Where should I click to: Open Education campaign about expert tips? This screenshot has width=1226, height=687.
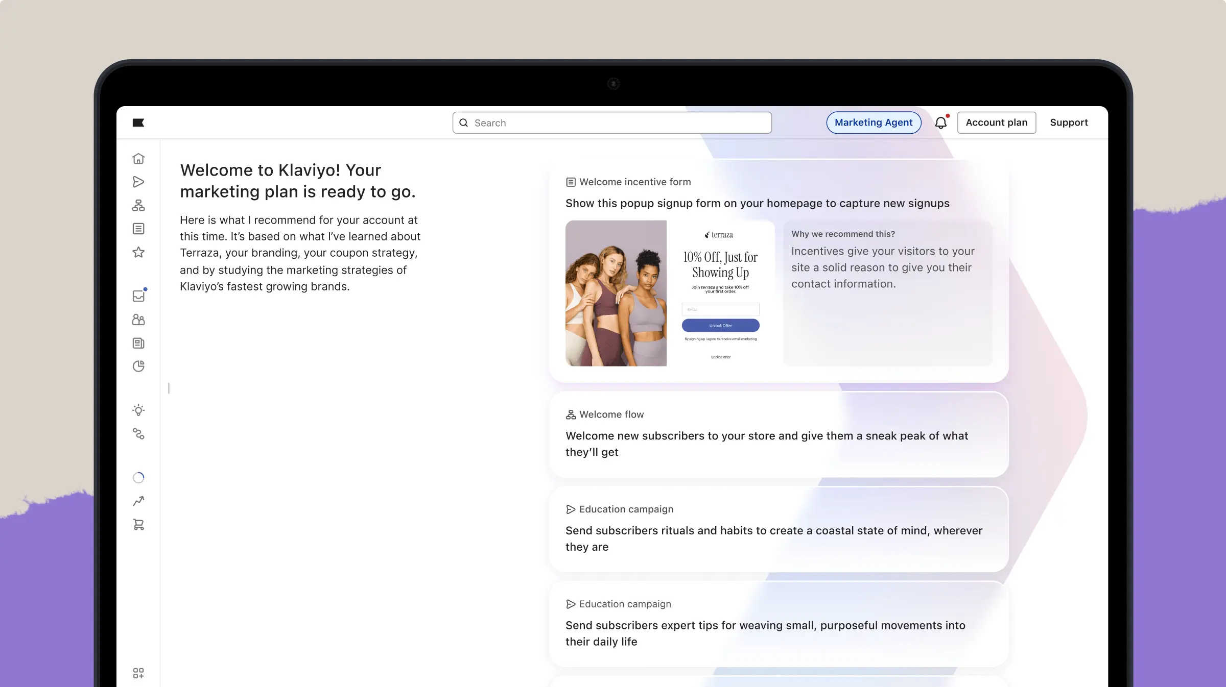point(779,624)
